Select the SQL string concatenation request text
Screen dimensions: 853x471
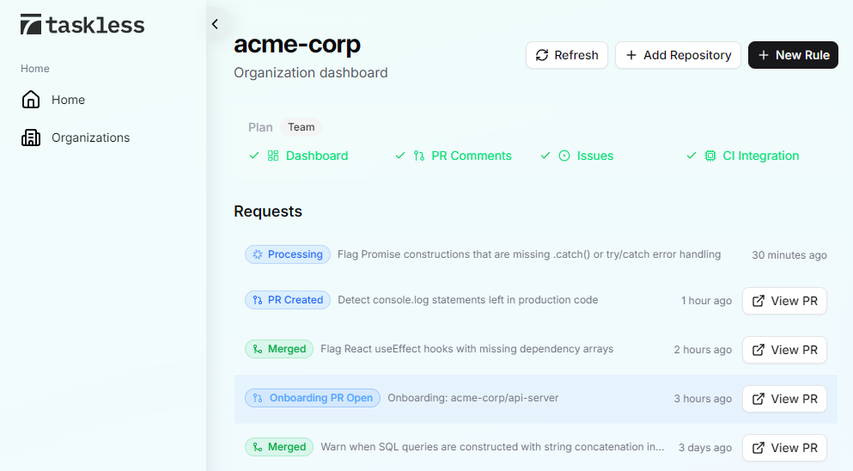[x=492, y=447]
